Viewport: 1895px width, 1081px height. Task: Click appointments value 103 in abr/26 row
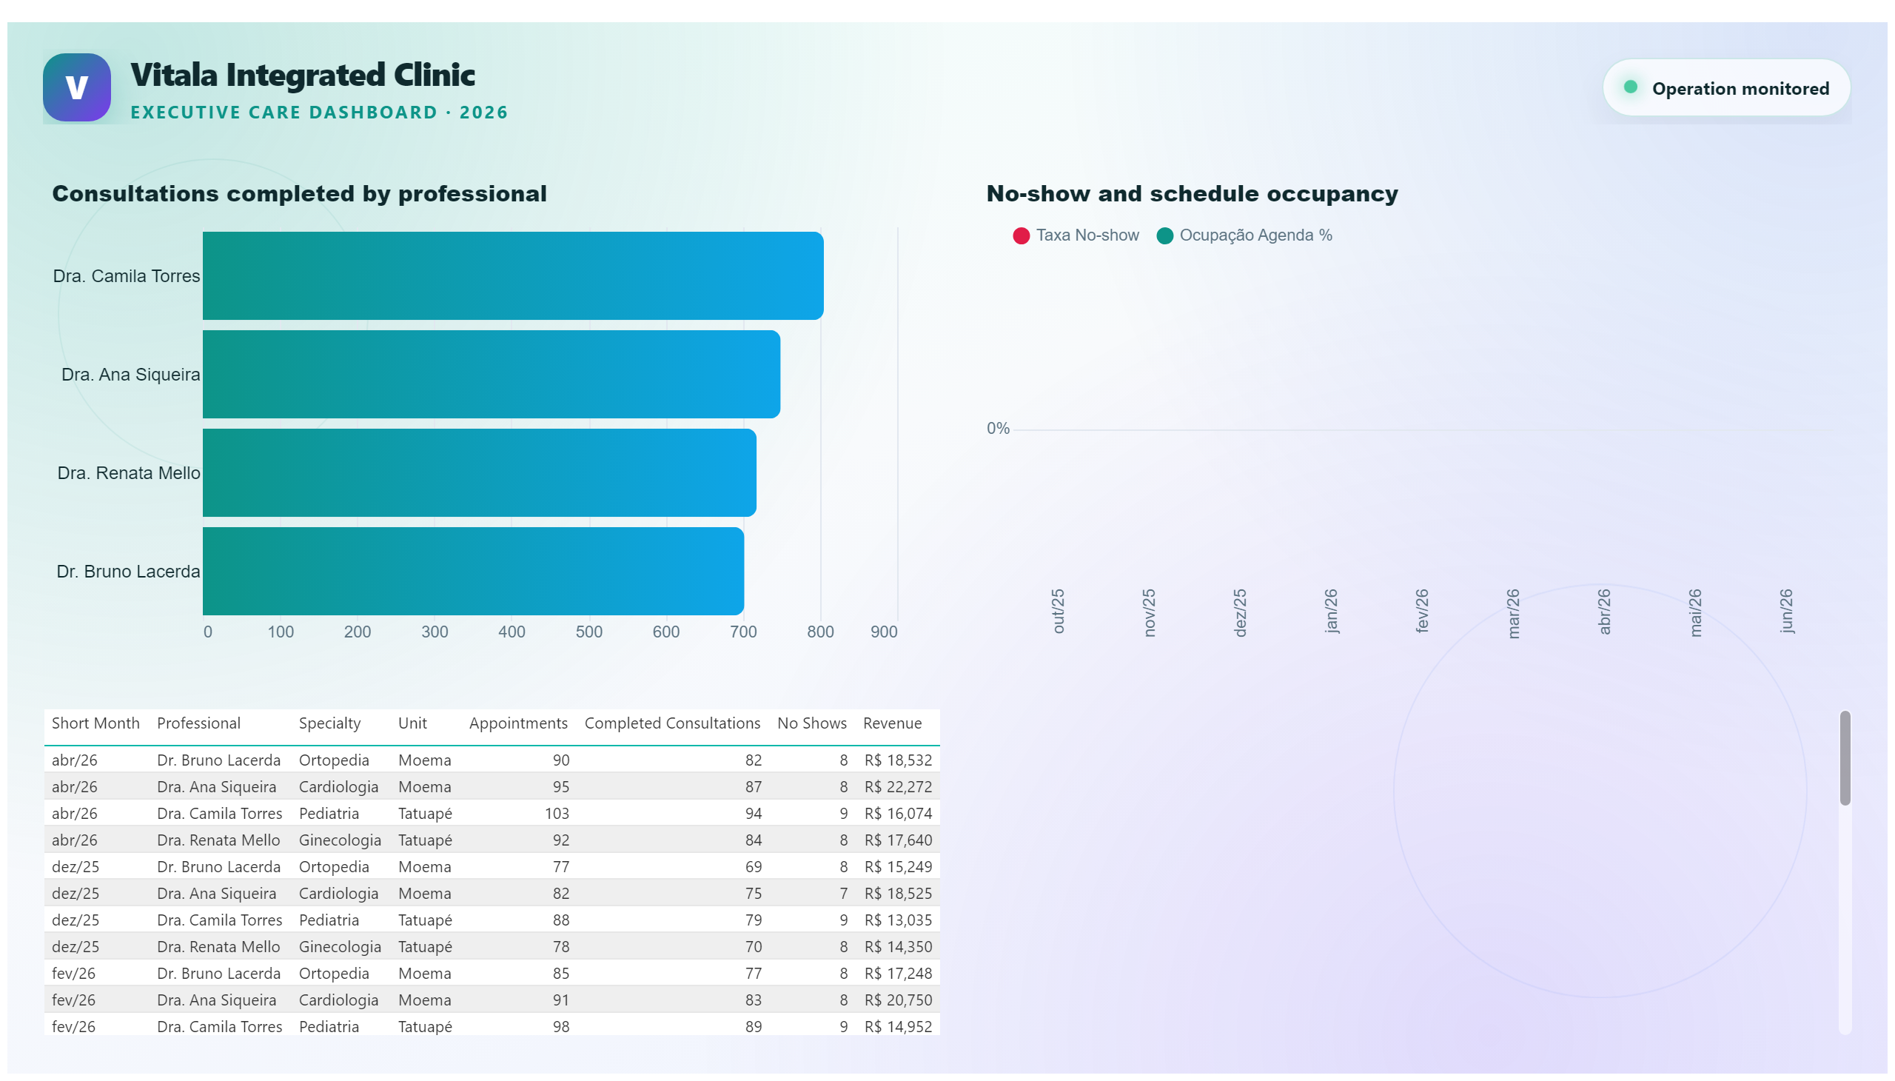(x=557, y=814)
